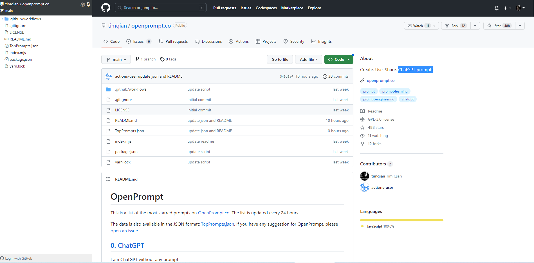Screen dimensions: 534x263
Task: Switch to the Code tab
Action: click(111, 41)
